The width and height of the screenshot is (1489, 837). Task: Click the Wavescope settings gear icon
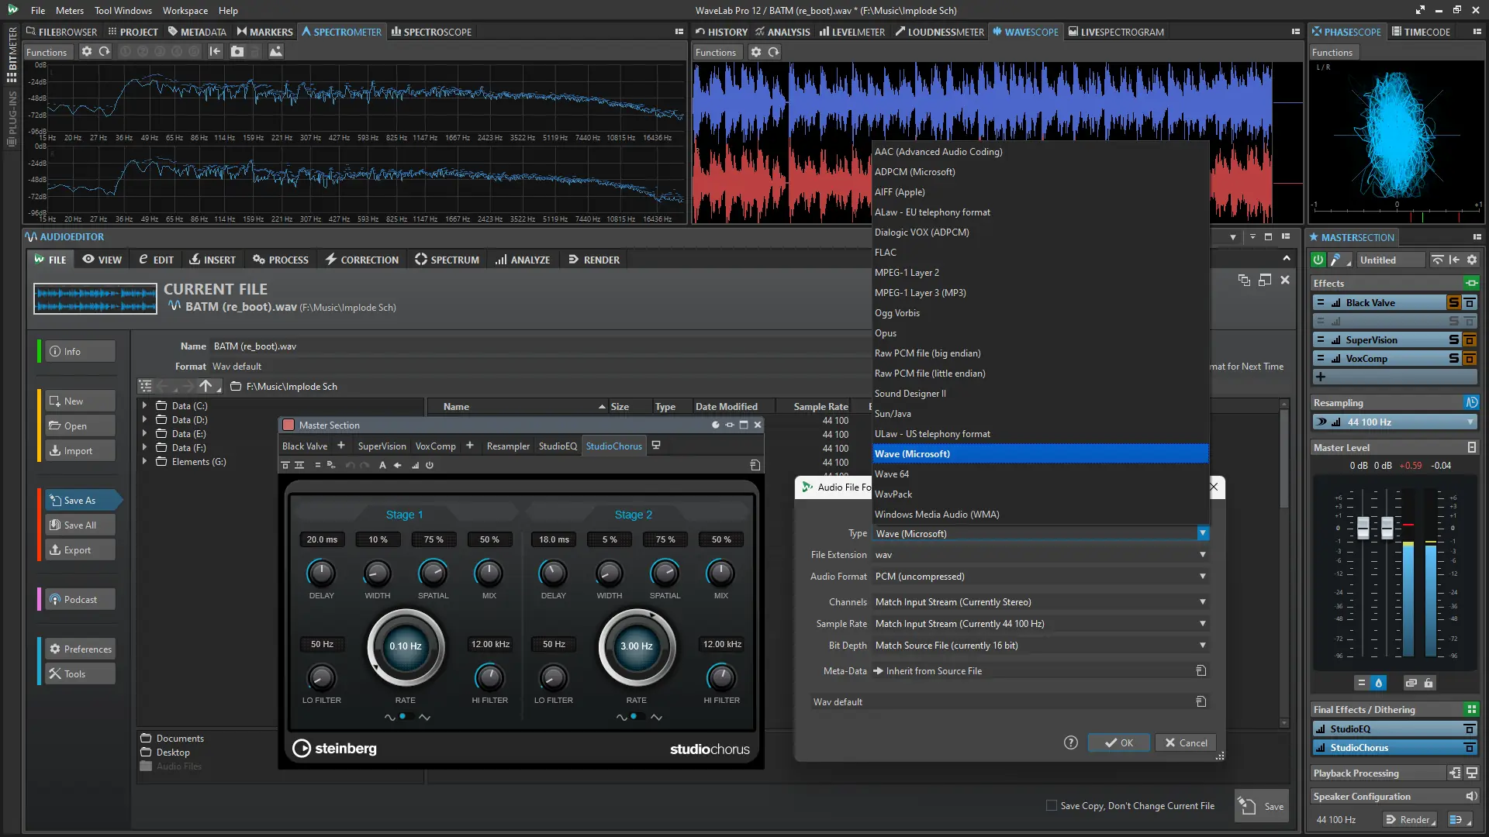[x=756, y=52]
